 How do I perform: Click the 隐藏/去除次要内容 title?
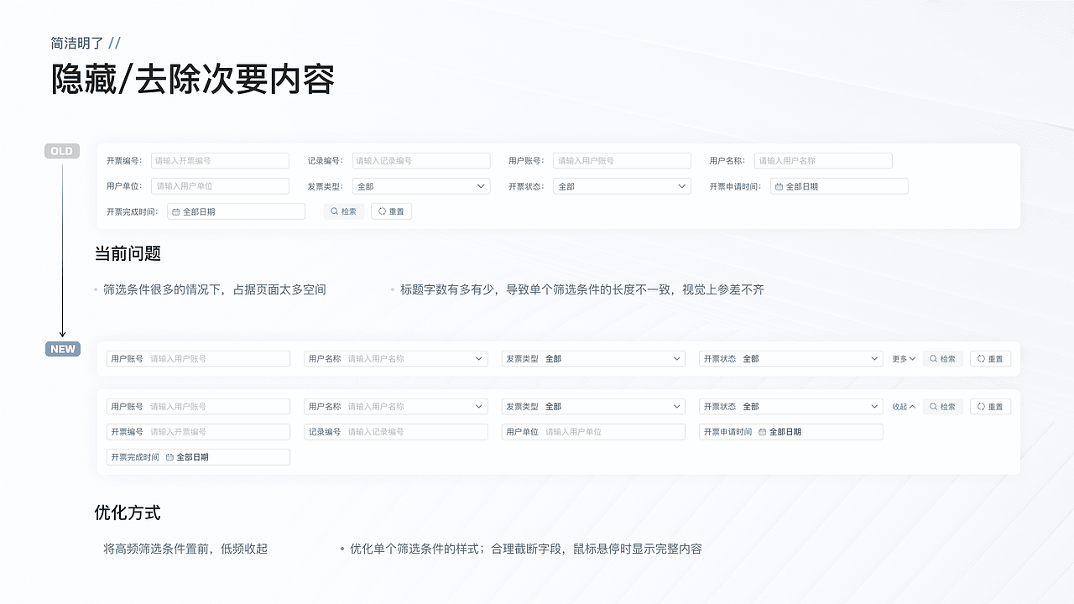[193, 80]
